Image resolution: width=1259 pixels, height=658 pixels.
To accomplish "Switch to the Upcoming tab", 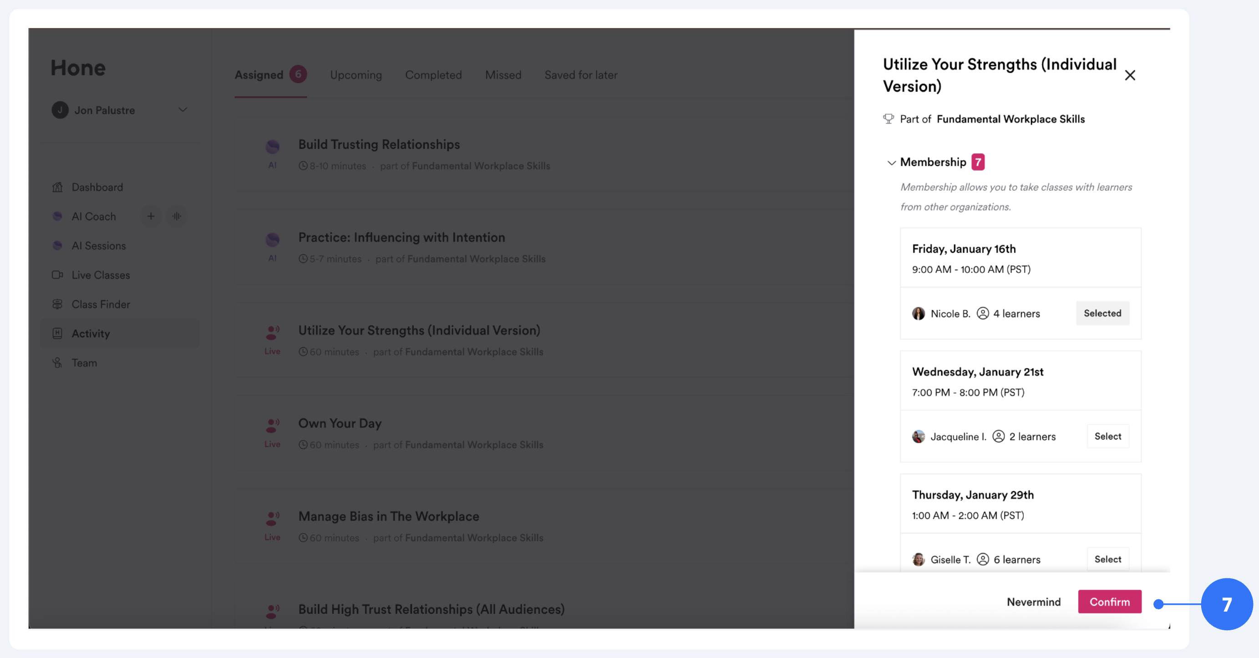I will point(356,75).
